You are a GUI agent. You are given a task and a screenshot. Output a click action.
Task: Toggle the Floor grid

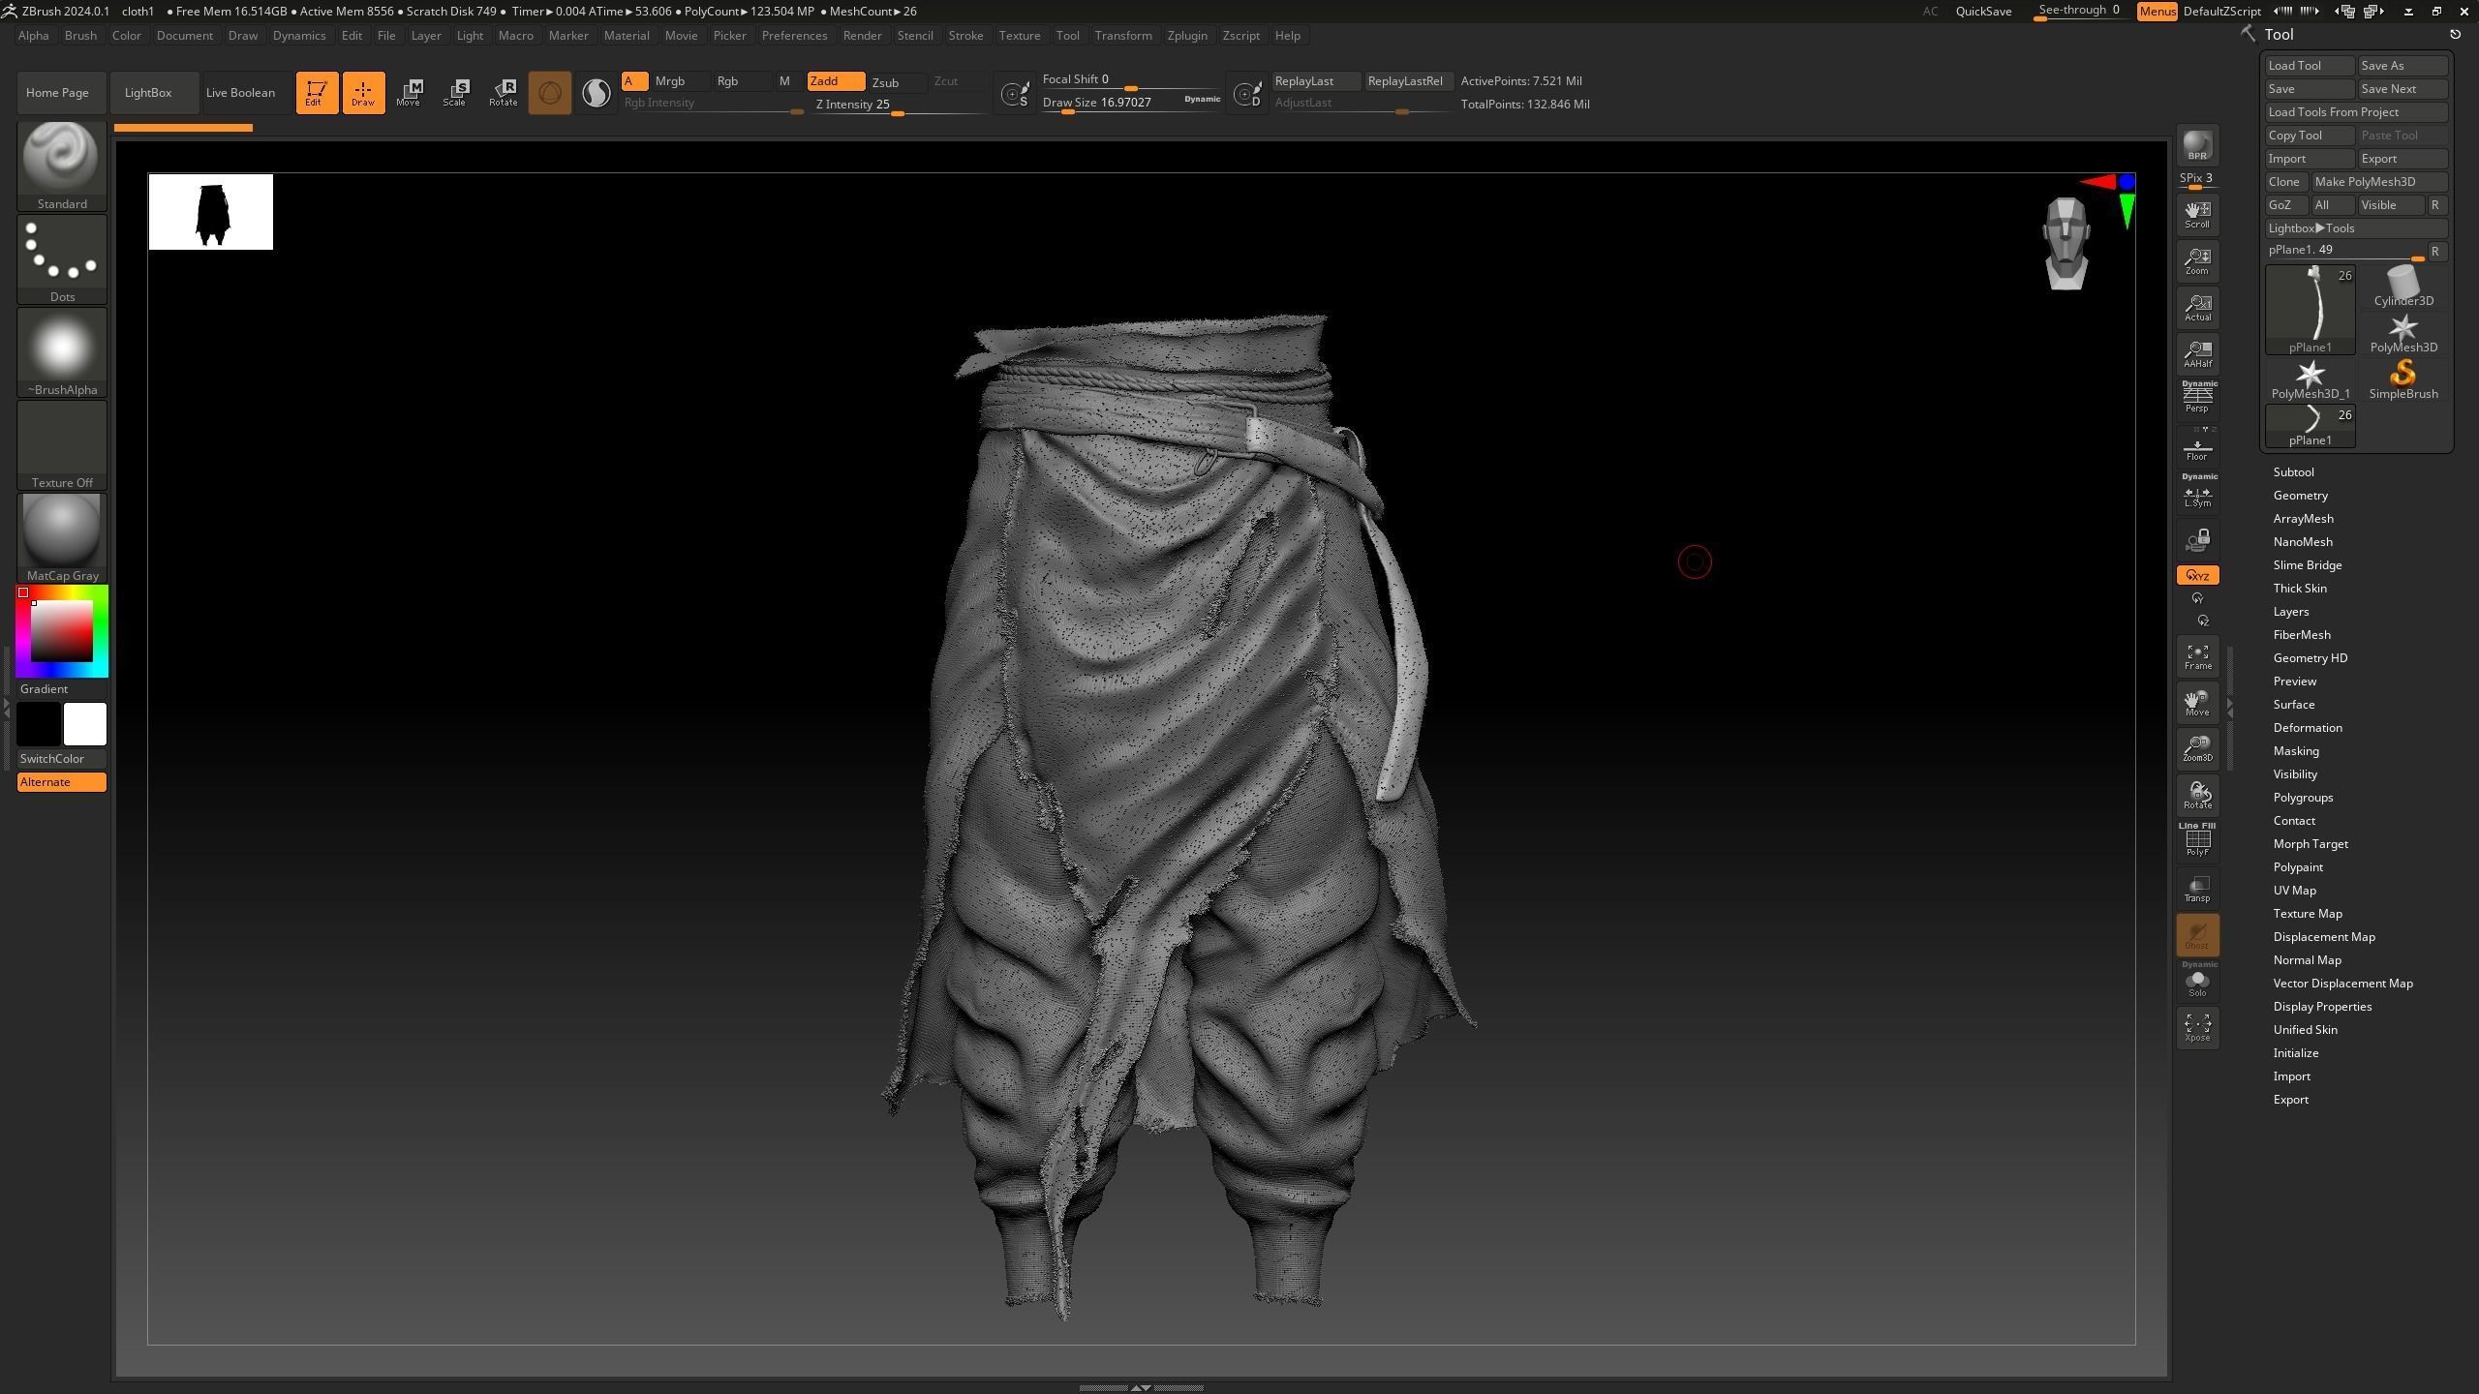(x=2197, y=447)
